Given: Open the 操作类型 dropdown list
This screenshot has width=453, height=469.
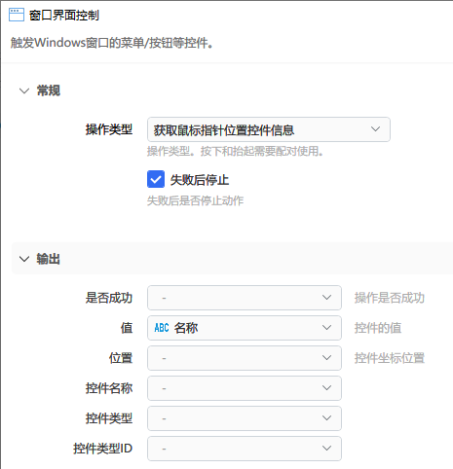Looking at the screenshot, I should tap(269, 129).
